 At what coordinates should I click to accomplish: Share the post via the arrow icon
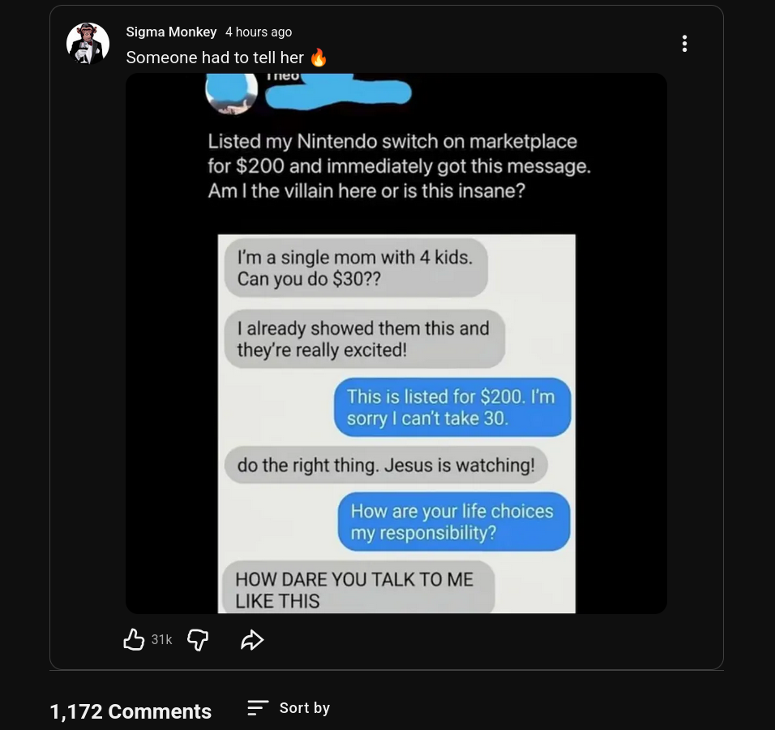point(252,639)
